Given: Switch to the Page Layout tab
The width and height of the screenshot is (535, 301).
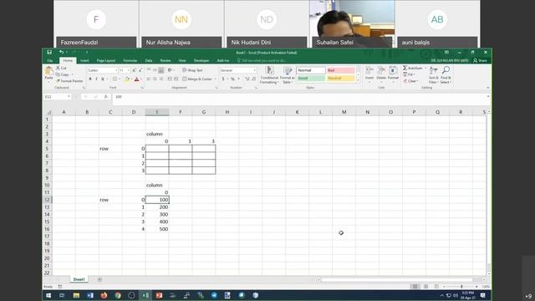Looking at the screenshot, I should coord(106,61).
